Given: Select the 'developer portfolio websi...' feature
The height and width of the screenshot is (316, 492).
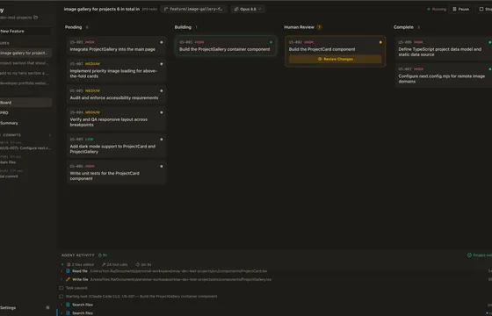Looking at the screenshot, I should point(25,83).
